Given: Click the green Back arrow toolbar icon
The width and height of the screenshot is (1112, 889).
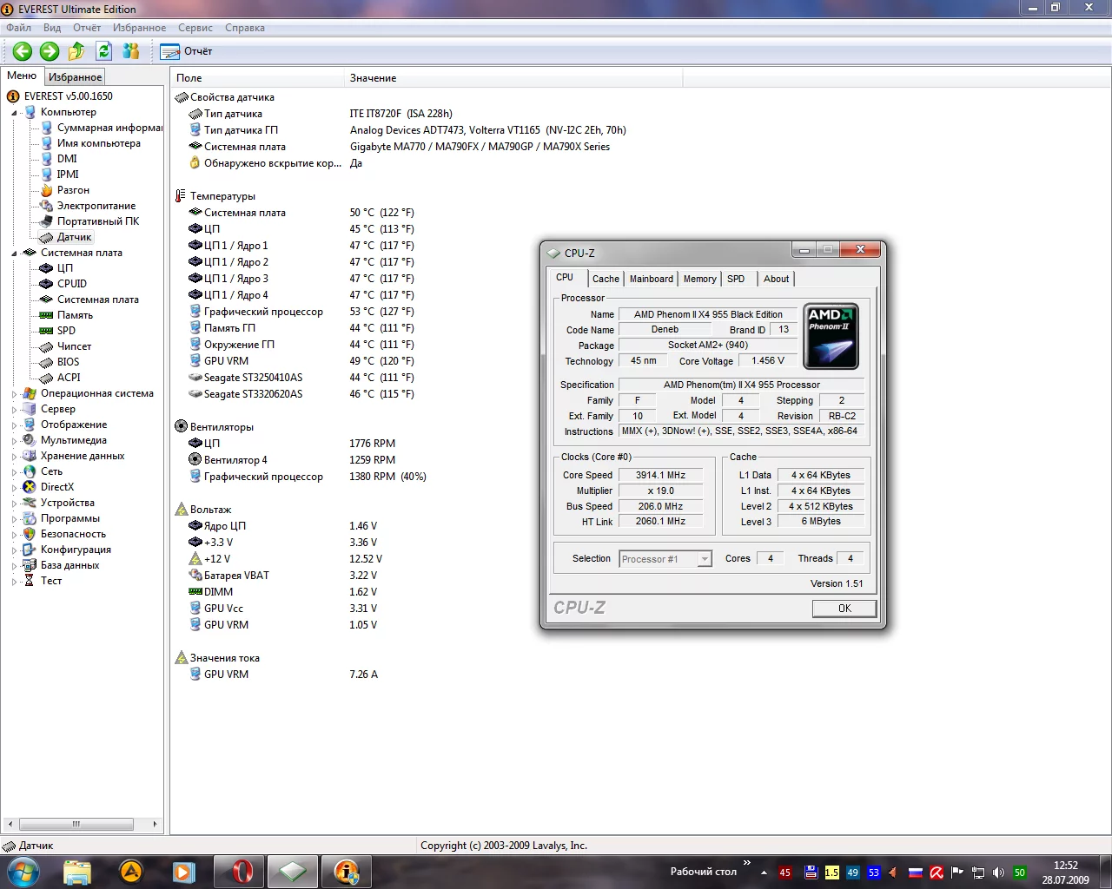Looking at the screenshot, I should [23, 51].
